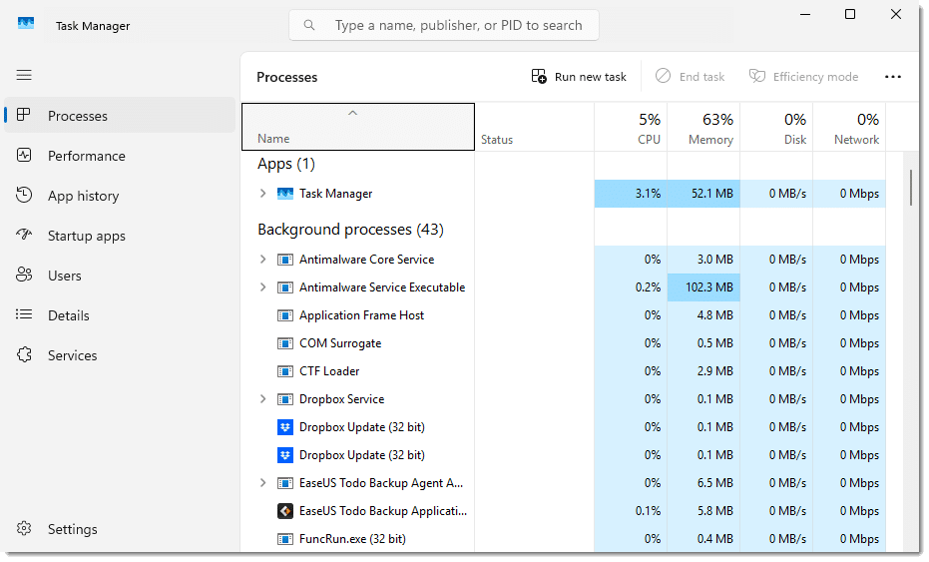Expand the Dropbox Service process group

[x=263, y=399]
